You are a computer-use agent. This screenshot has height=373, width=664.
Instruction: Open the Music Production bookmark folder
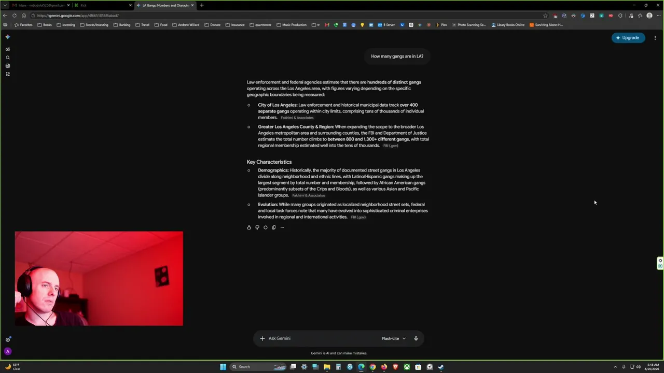coord(292,25)
